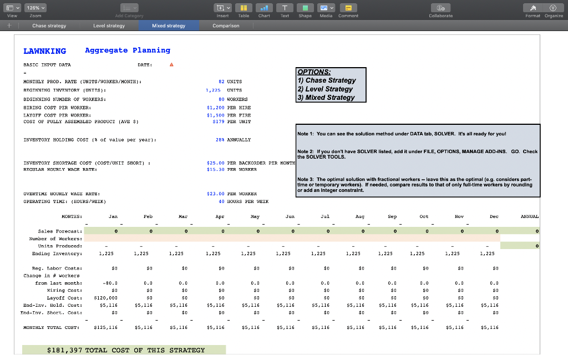Switch to the Chase strategy tab

click(49, 26)
